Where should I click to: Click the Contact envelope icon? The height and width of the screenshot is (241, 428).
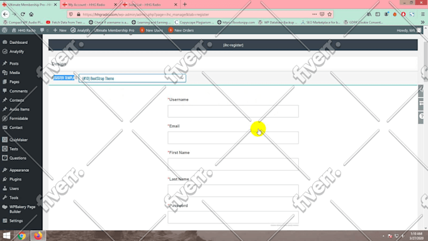point(4,128)
